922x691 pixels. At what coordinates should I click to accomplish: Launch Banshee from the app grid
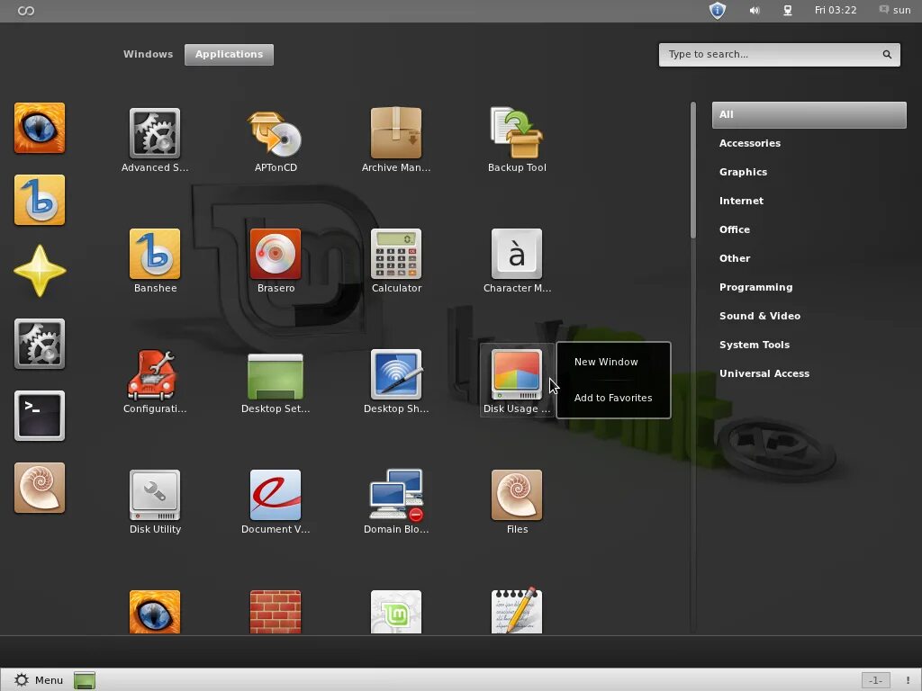(x=155, y=260)
